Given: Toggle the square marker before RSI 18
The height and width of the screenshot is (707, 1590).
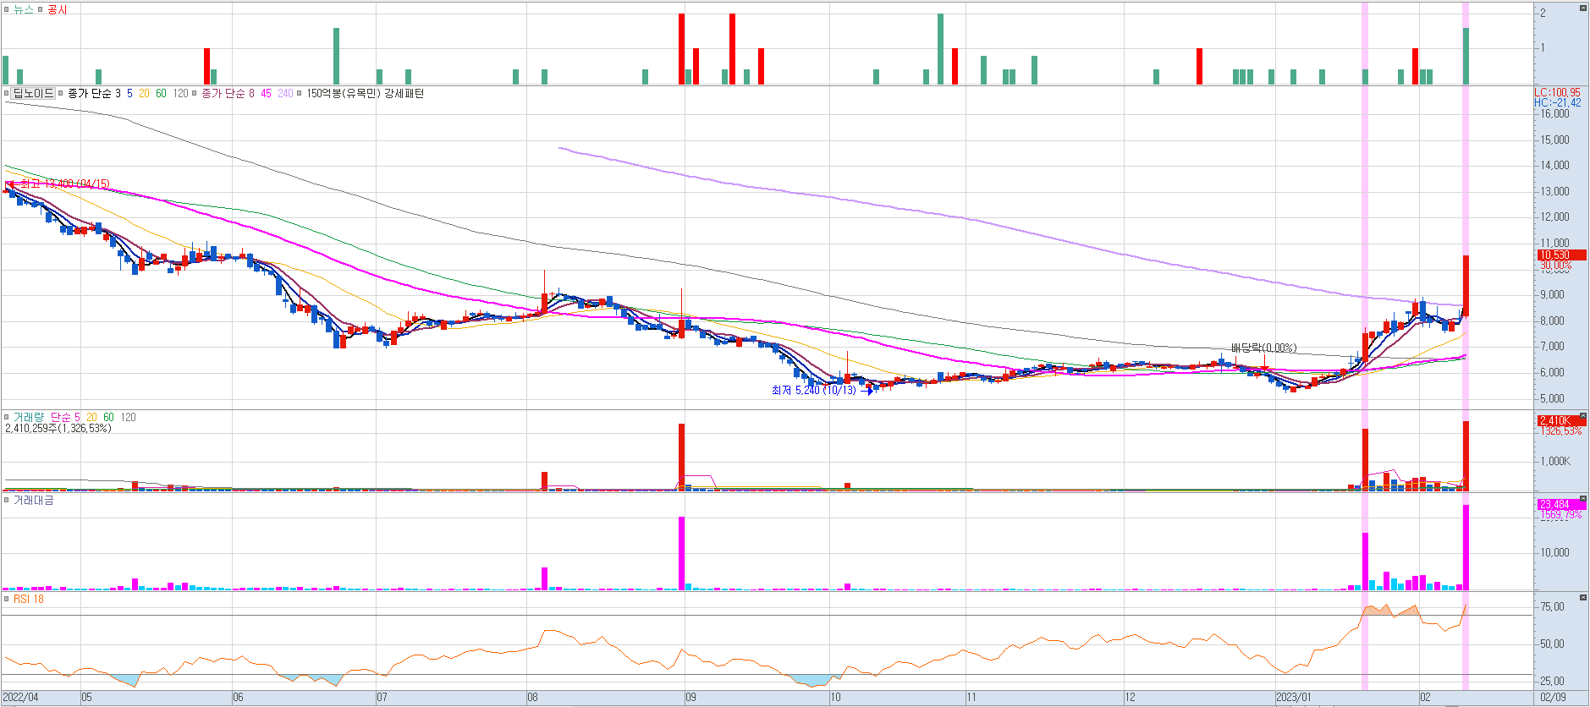Looking at the screenshot, I should pos(6,599).
